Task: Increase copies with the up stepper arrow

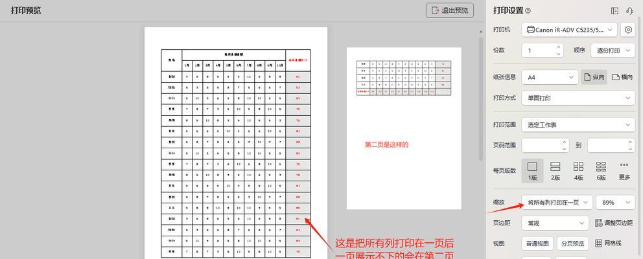Action: coord(558,47)
